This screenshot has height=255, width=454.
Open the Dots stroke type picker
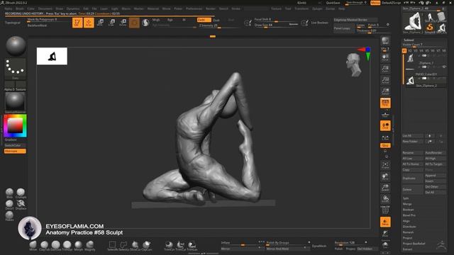click(16, 68)
